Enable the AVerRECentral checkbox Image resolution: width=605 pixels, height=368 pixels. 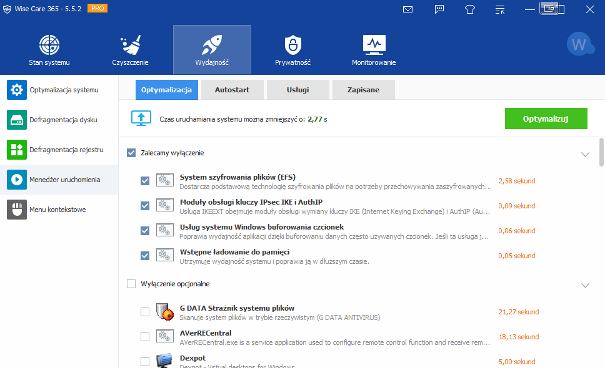[145, 337]
